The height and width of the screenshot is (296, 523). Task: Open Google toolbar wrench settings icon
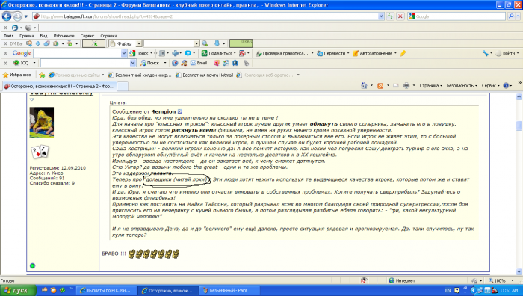click(x=486, y=53)
